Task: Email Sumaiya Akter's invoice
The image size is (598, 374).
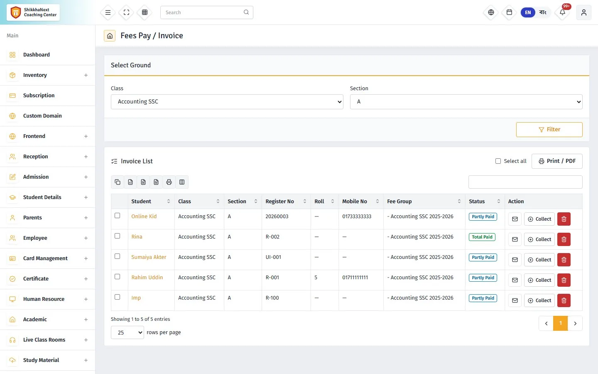Action: (515, 260)
